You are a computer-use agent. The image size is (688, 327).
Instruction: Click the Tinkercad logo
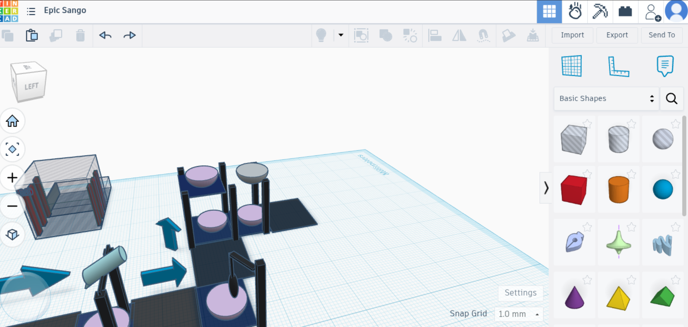click(x=9, y=11)
